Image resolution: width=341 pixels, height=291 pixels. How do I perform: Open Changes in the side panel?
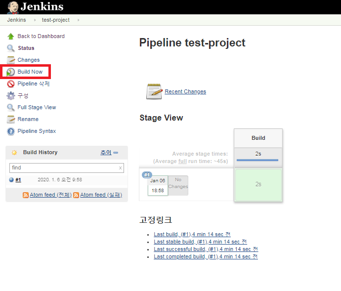(x=29, y=60)
